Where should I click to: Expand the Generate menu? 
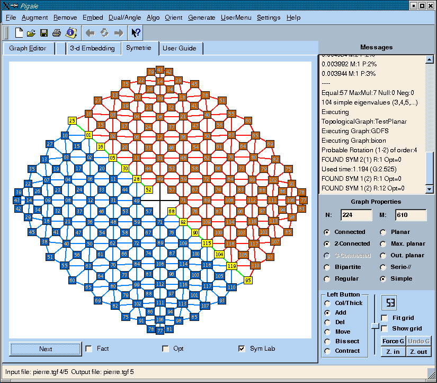tap(202, 18)
